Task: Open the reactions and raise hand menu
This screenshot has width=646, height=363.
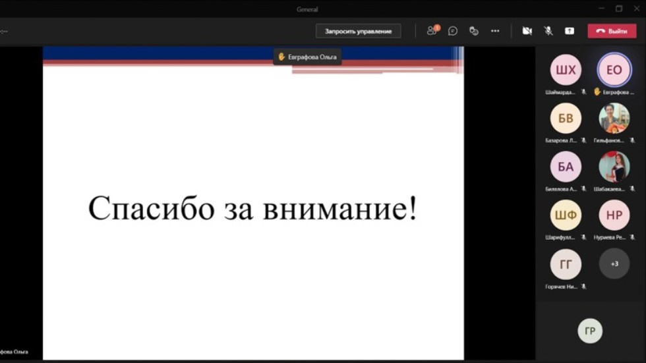Action: pyautogui.click(x=473, y=31)
